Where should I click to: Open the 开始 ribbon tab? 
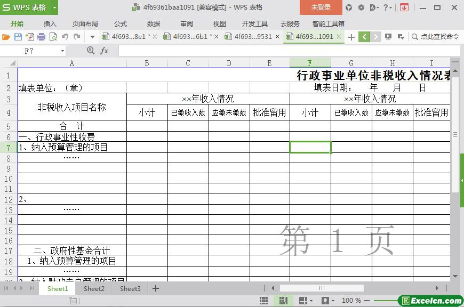click(x=17, y=23)
